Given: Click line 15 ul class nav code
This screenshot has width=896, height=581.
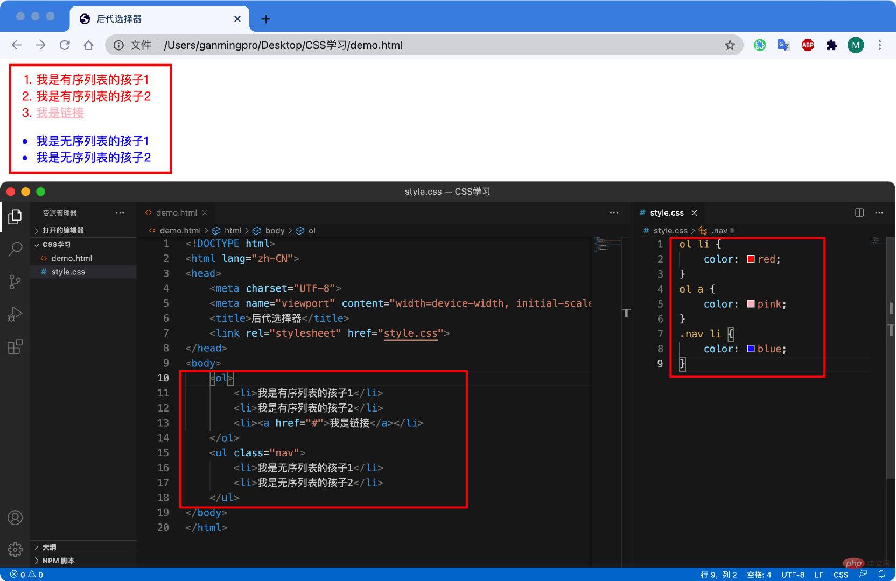Looking at the screenshot, I should 257,453.
